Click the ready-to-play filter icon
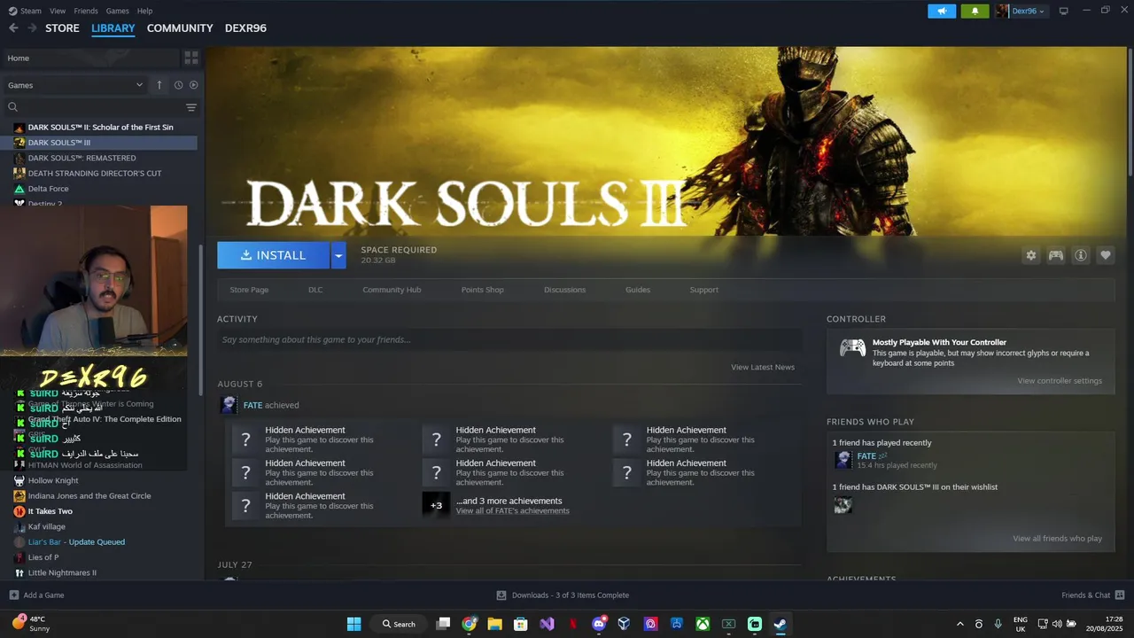Viewport: 1134px width, 638px height. tap(193, 85)
